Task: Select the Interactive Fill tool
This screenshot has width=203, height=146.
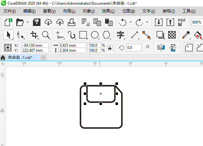Action: [198, 35]
